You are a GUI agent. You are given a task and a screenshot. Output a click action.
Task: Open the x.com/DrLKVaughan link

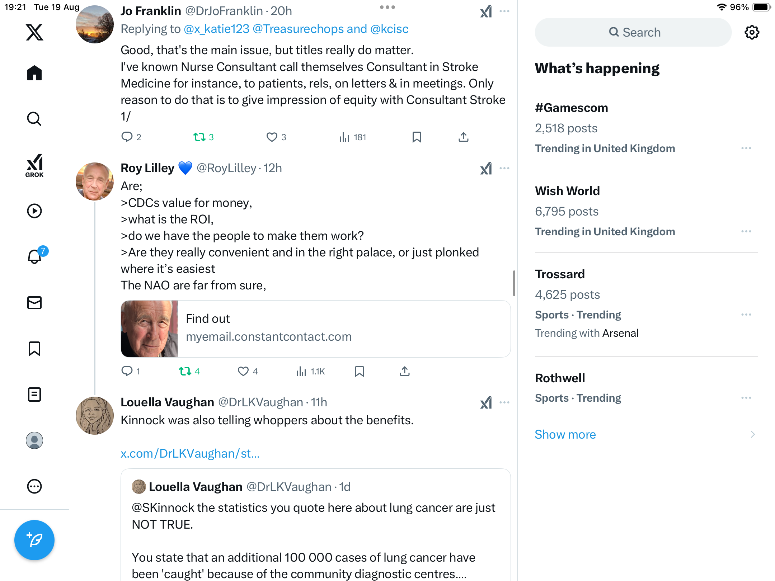point(190,453)
